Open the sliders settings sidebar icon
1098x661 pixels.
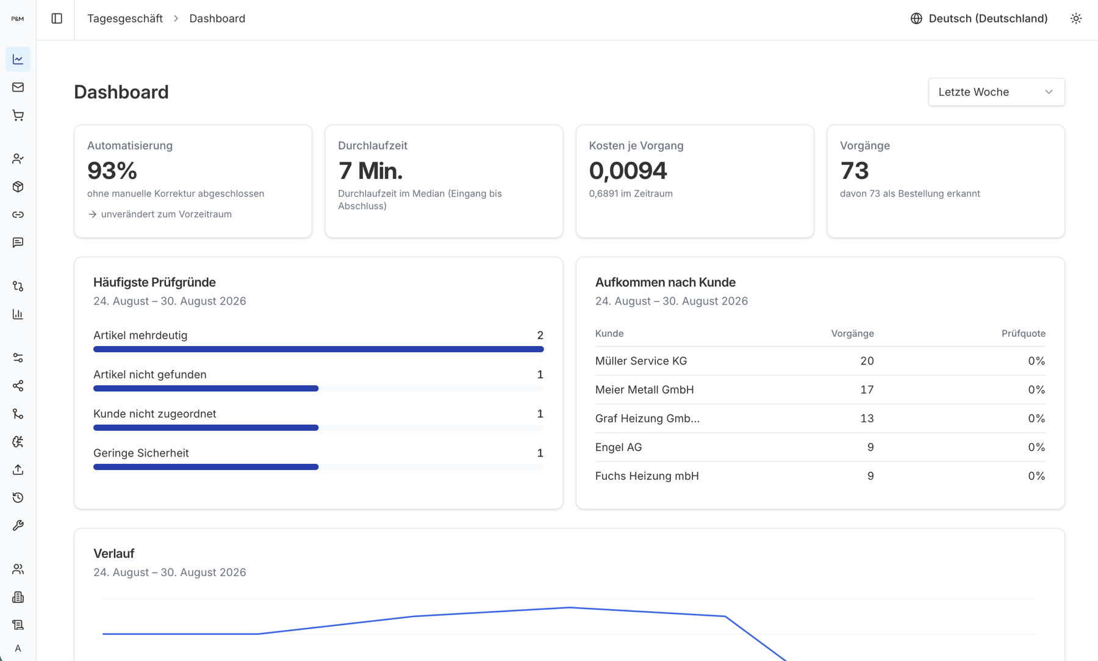tap(18, 358)
